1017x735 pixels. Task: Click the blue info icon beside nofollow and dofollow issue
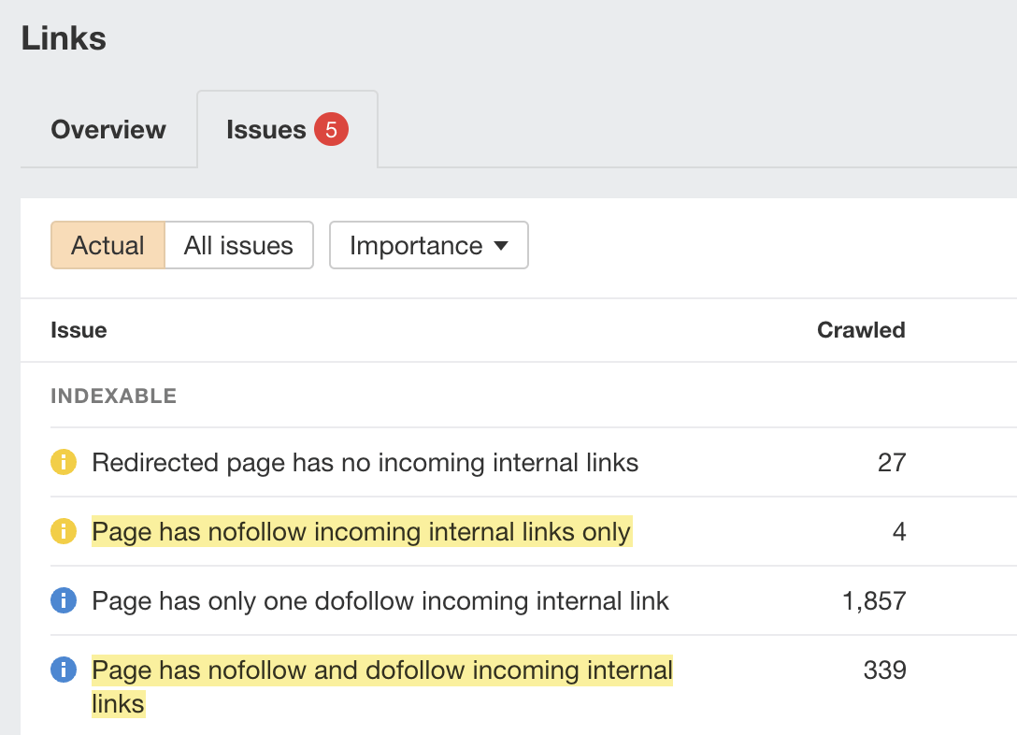coord(63,670)
